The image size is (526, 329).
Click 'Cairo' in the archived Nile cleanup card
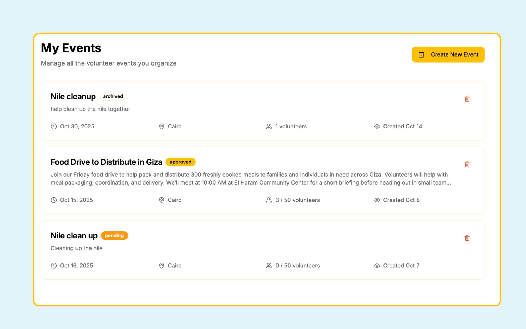[x=175, y=127]
